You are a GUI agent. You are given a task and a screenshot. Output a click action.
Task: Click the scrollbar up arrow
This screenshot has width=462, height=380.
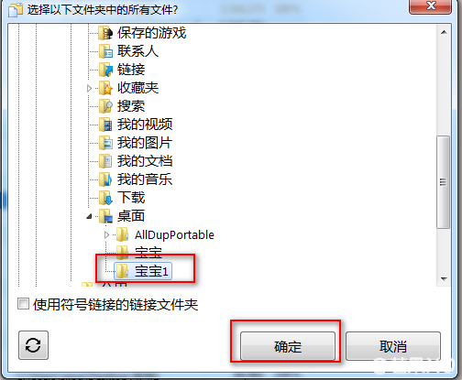tap(444, 32)
